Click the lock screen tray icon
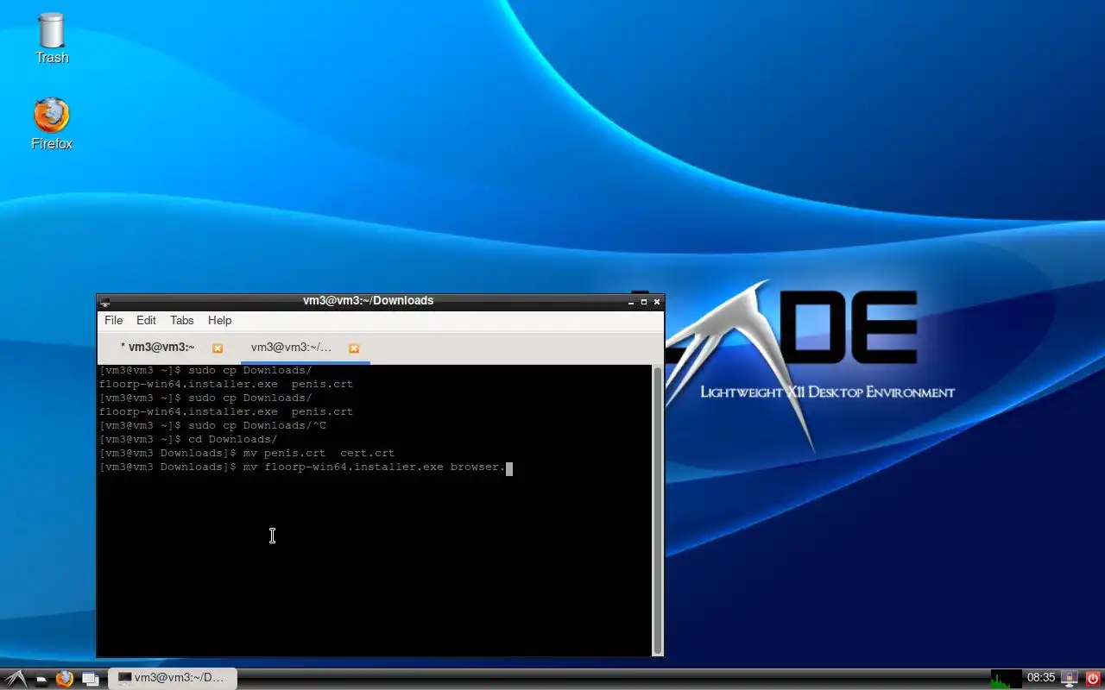The image size is (1105, 690). pos(1070,679)
